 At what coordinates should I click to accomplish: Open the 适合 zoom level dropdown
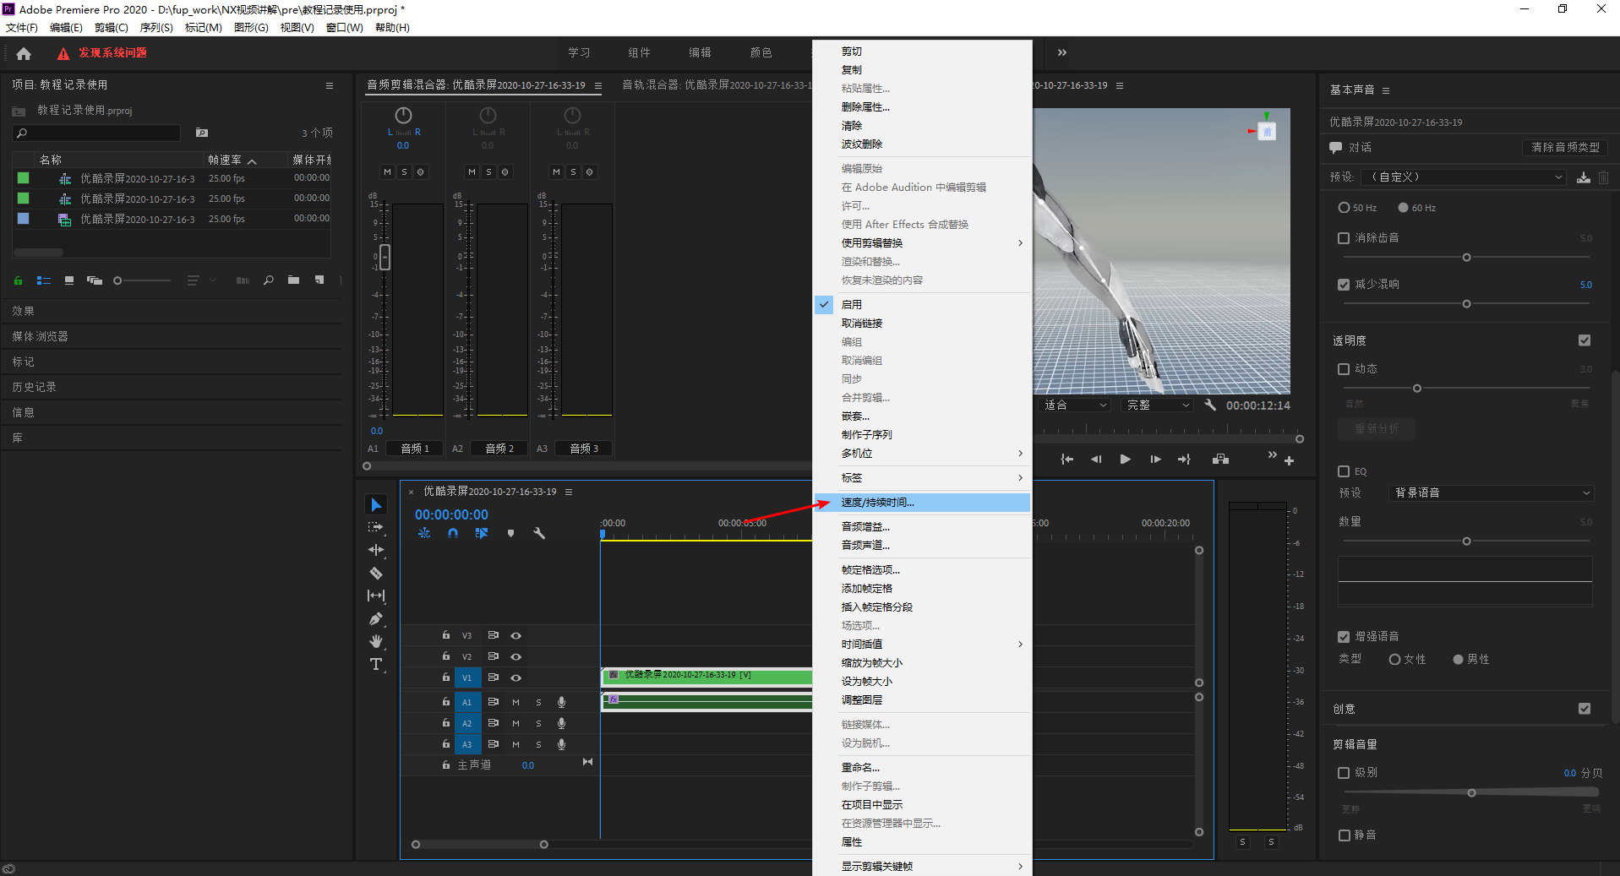pyautogui.click(x=1074, y=405)
